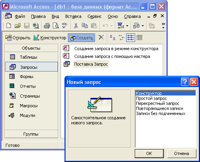Open the Файл menu
200x162 pixels.
click(x=20, y=16)
